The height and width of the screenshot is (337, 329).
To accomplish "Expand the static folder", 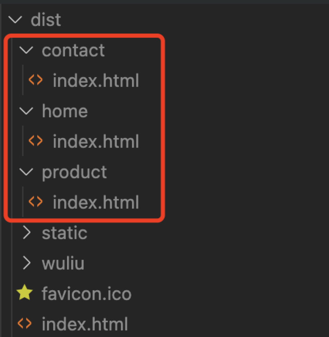I will click(64, 233).
